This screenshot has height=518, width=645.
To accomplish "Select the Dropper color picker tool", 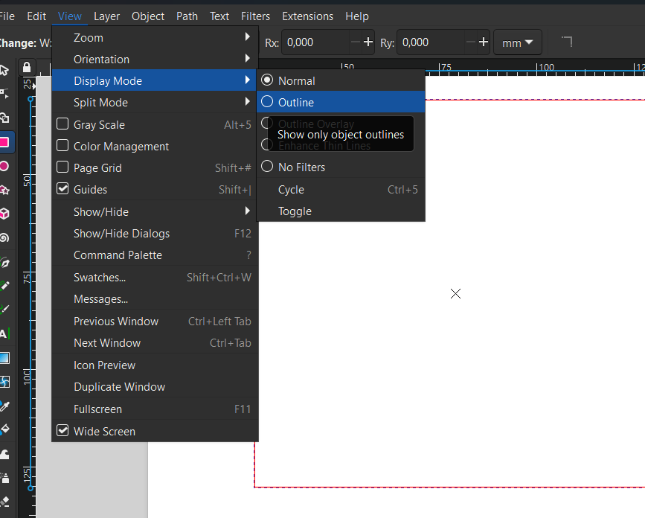I will pos(4,406).
